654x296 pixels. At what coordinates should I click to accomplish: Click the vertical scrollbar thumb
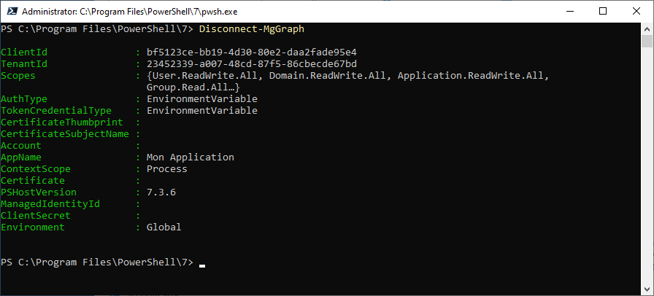(647, 42)
